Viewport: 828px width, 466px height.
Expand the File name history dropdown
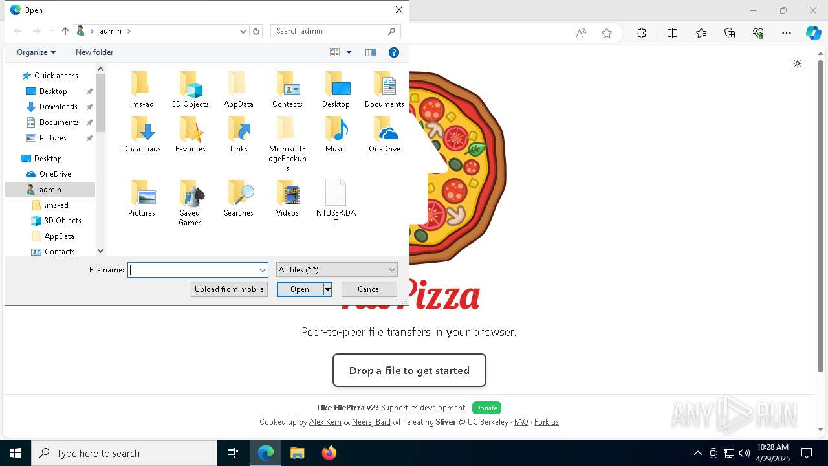(263, 270)
